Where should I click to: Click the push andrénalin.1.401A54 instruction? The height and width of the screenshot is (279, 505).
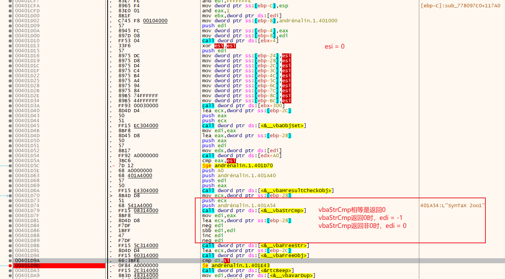click(239, 206)
